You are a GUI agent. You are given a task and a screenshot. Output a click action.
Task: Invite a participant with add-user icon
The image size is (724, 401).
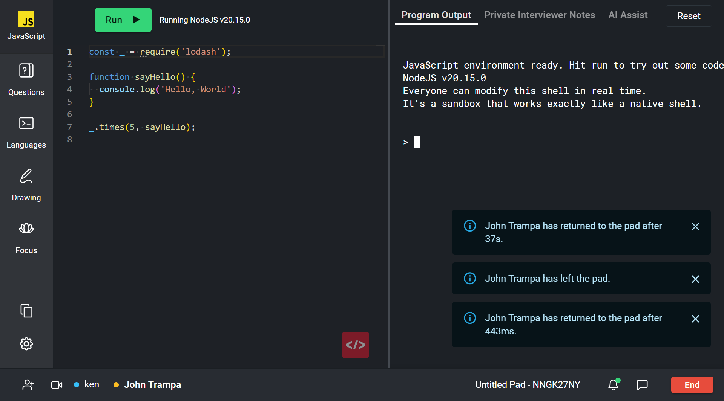(x=28, y=385)
